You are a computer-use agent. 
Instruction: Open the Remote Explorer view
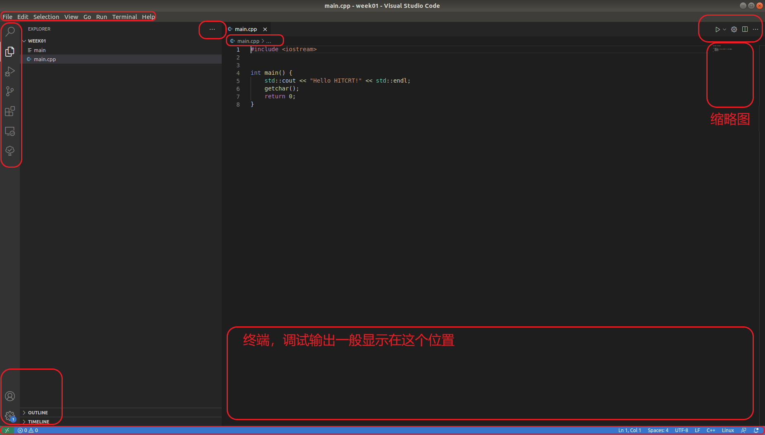pos(10,131)
